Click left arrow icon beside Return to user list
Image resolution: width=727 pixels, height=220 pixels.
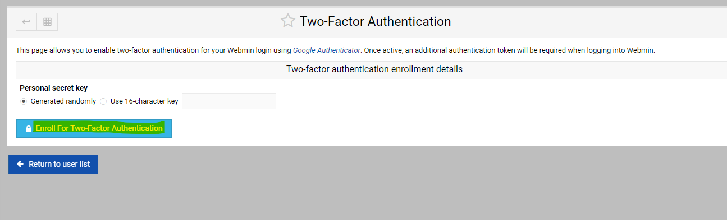tap(20, 164)
